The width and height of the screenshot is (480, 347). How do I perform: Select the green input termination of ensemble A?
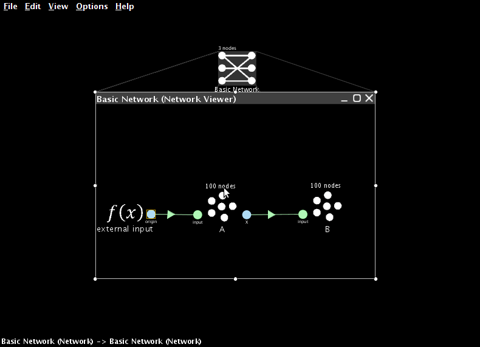pyautogui.click(x=197, y=215)
